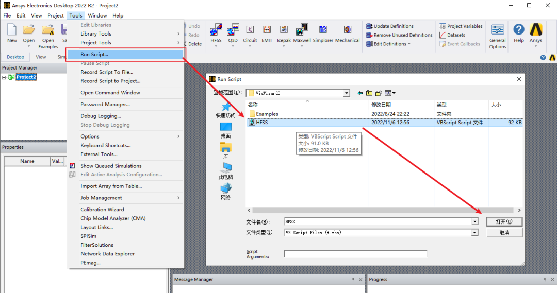557x293 pixels.
Task: Select Network (网络) in the dialog sidebar
Action: click(225, 192)
